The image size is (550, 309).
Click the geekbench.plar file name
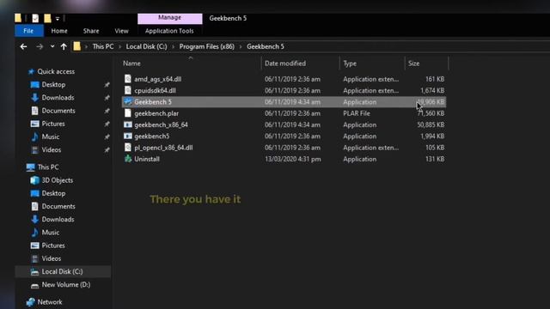click(156, 113)
